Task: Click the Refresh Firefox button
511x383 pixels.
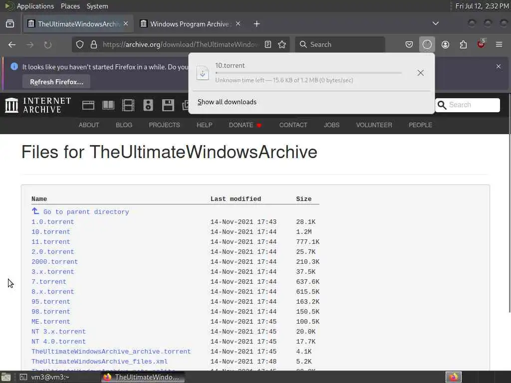Action: coord(56,82)
